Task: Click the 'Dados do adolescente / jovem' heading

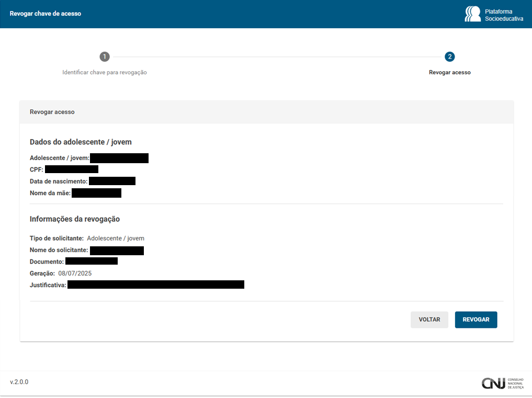Action: [81, 142]
